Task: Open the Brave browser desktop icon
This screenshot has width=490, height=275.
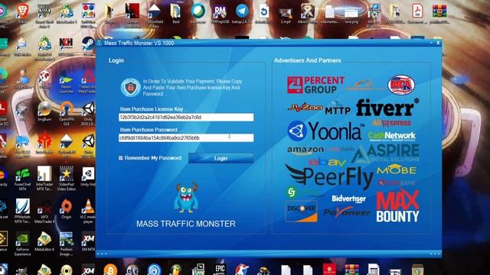Action: [22, 13]
